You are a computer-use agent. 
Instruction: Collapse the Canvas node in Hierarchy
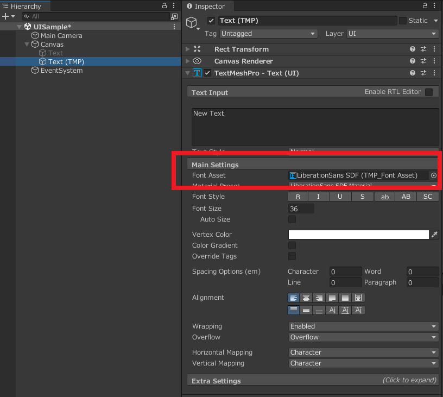click(27, 45)
